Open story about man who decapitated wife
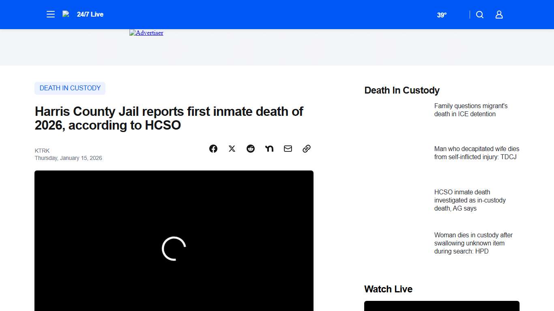This screenshot has width=554, height=311. [476, 153]
